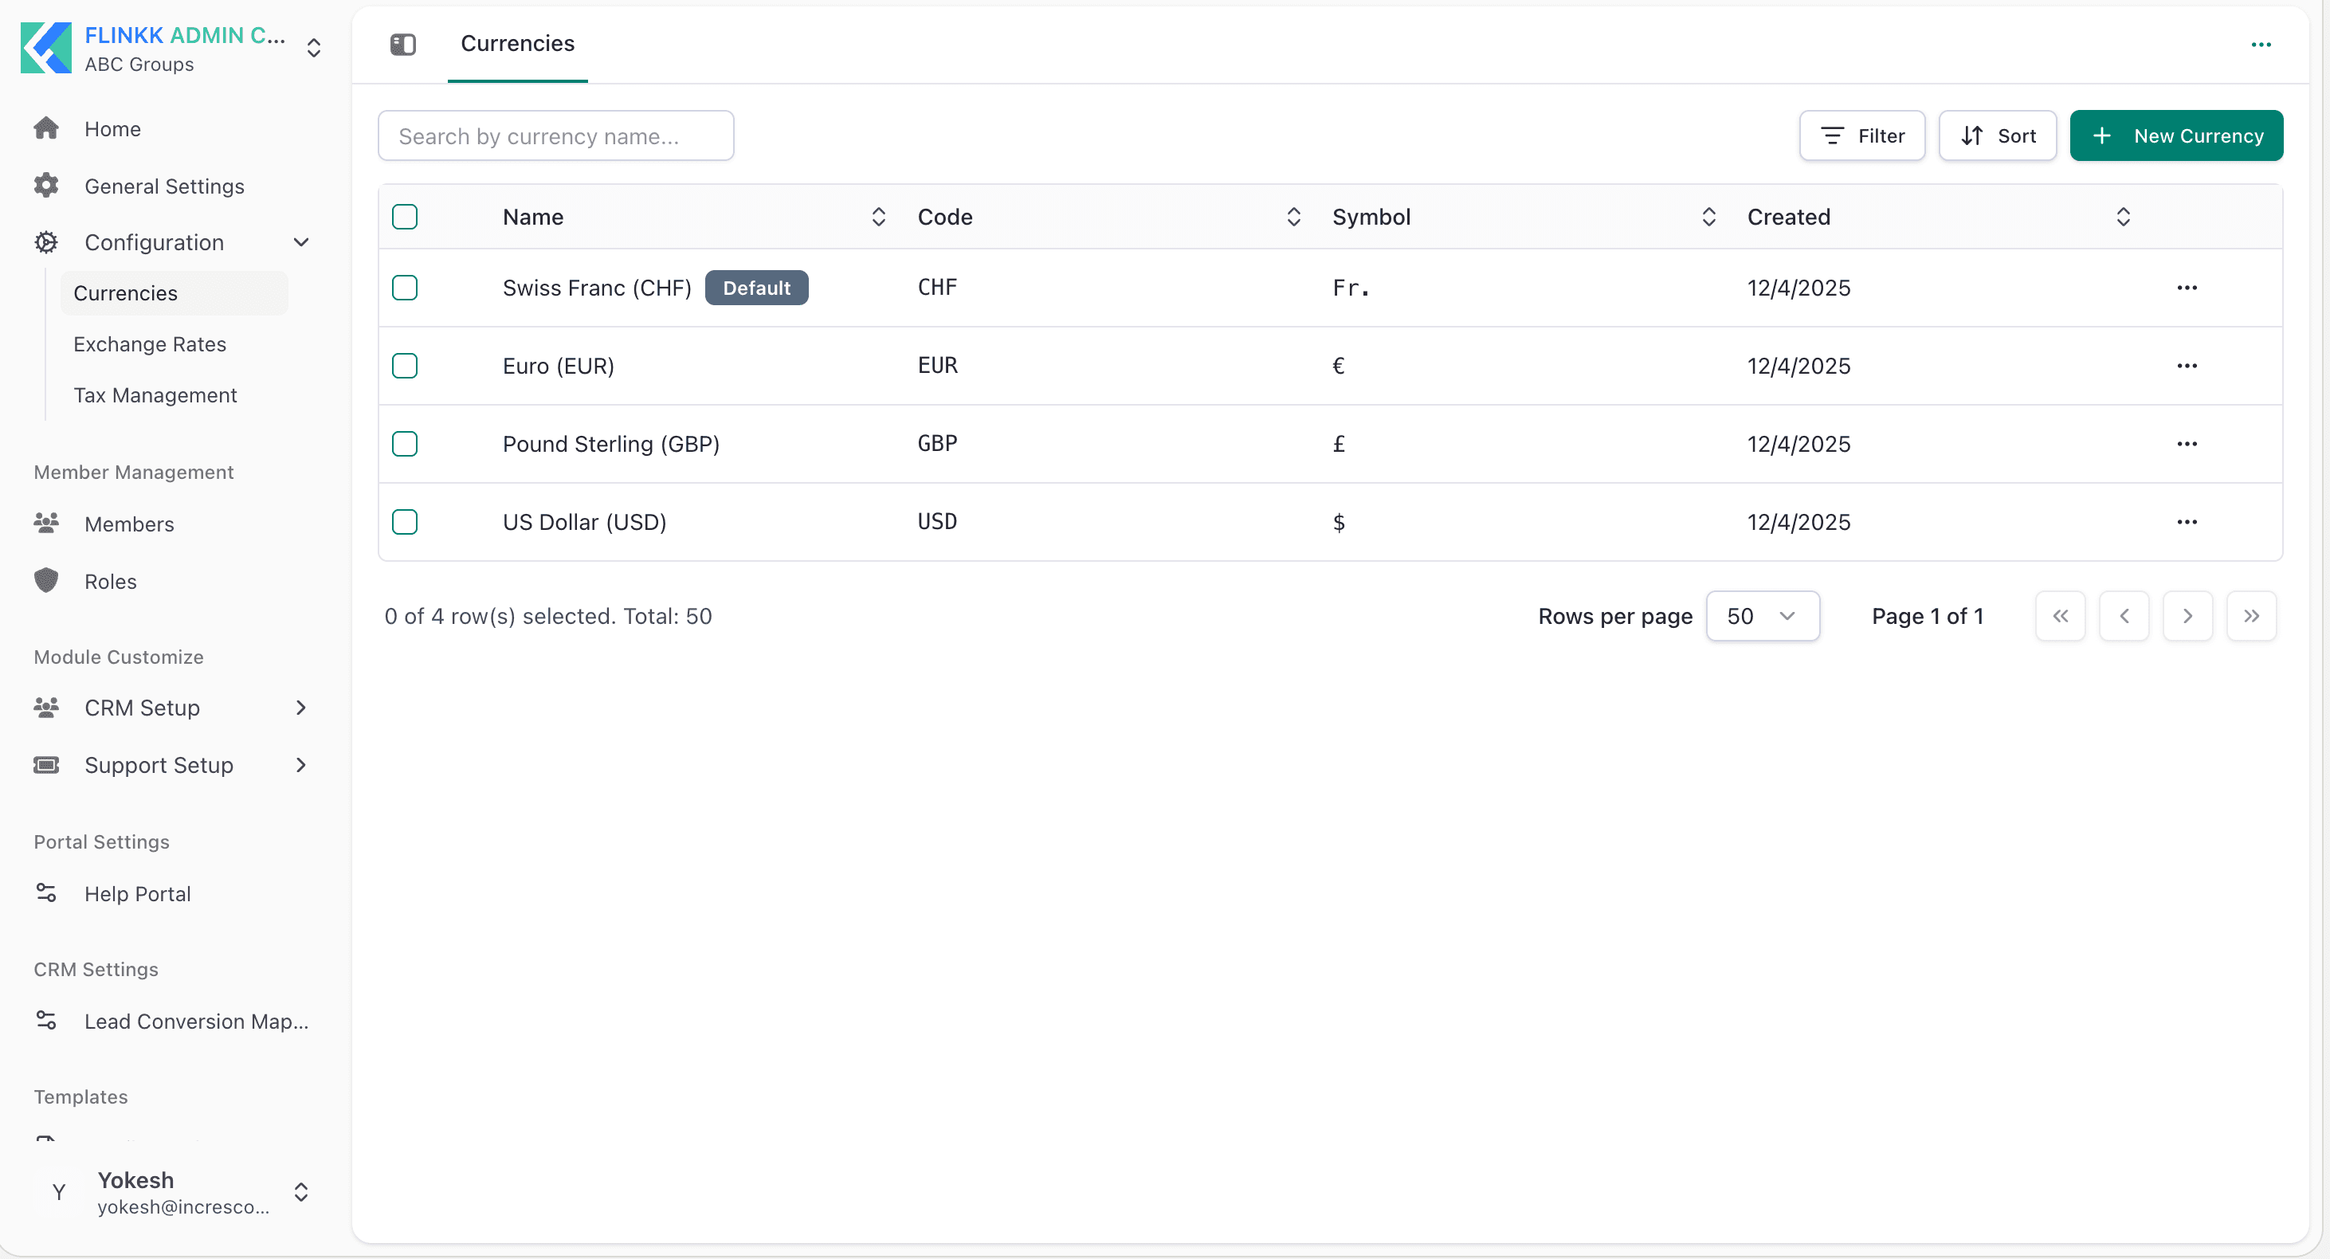Click the Home icon in sidebar

(x=46, y=128)
